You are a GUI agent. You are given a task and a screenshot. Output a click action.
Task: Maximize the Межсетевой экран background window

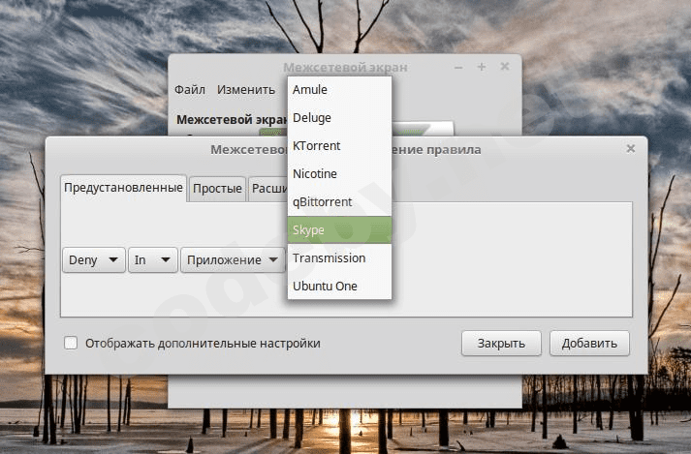point(482,67)
